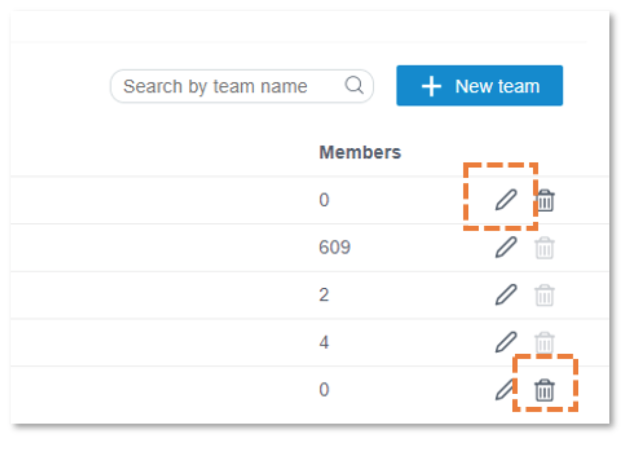Delete the last team with 0 members

tap(545, 389)
